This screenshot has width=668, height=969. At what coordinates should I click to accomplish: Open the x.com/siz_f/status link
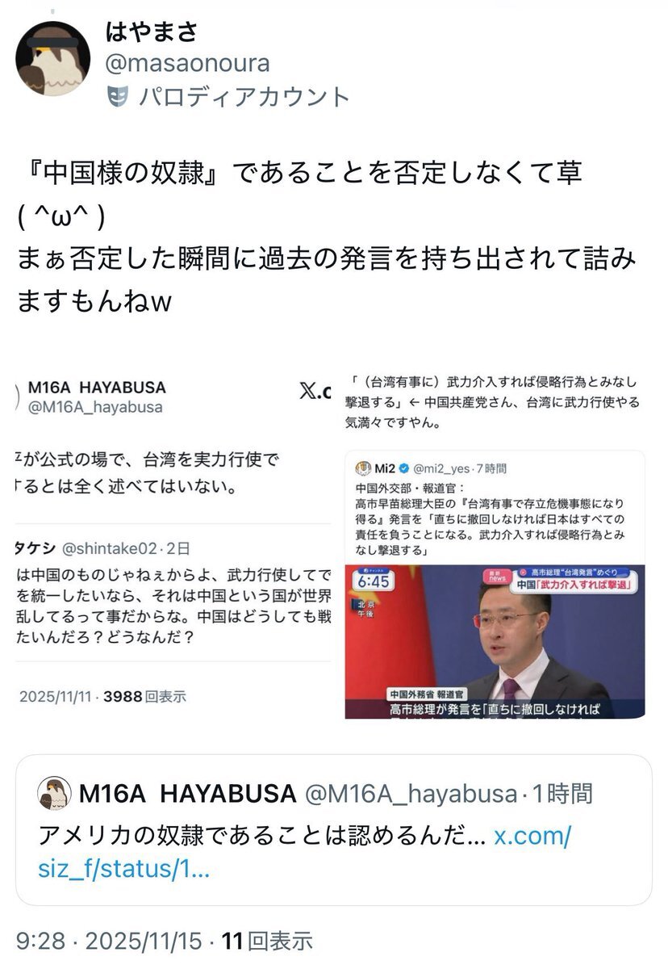[x=304, y=852]
